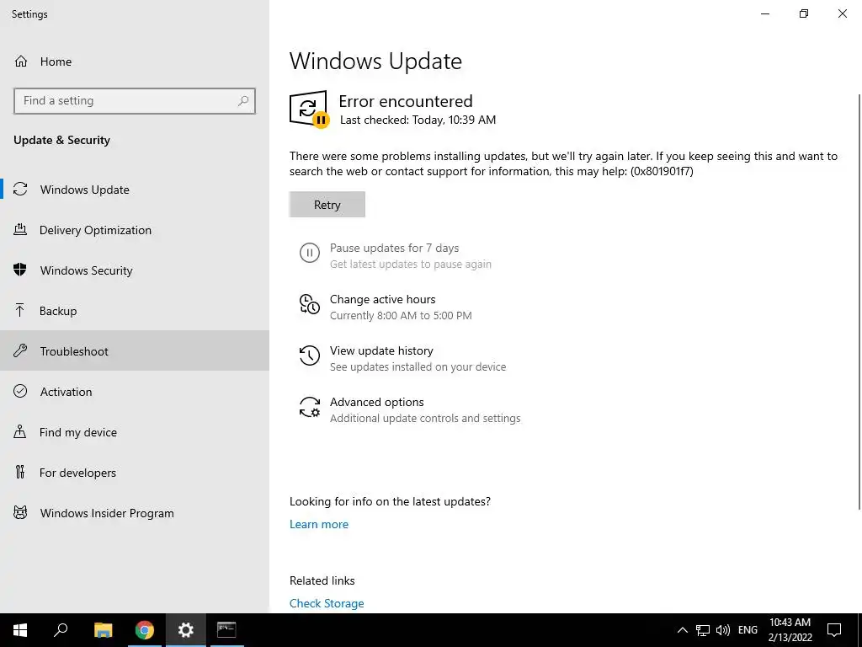The width and height of the screenshot is (862, 647).
Task: Restore down the Settings window
Action: (x=804, y=13)
